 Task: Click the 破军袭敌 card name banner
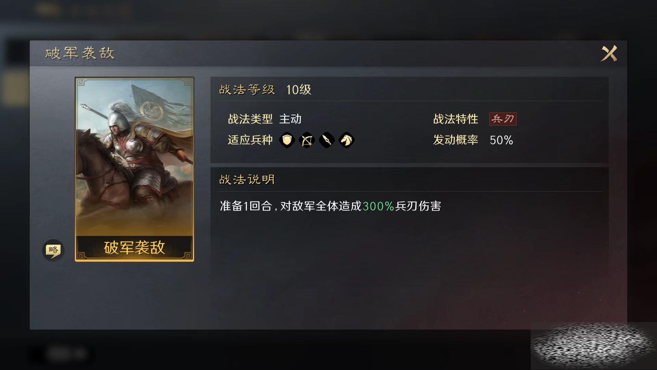pos(134,247)
